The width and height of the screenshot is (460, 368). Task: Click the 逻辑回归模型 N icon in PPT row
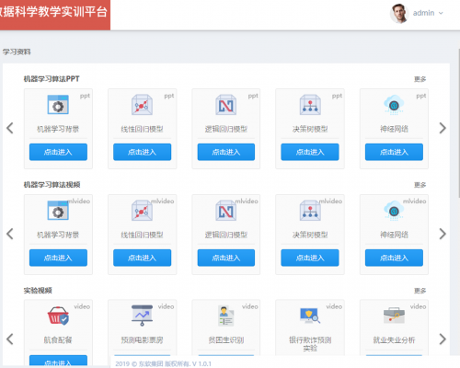(x=226, y=105)
